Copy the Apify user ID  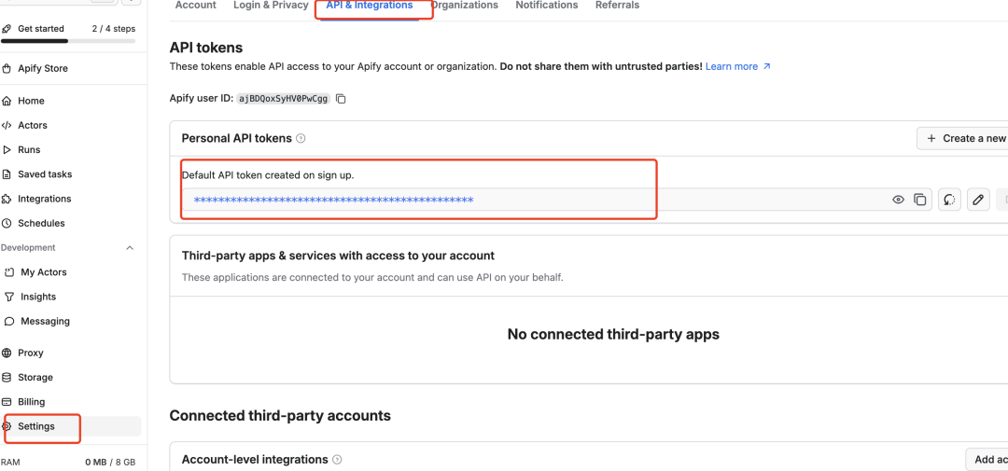(341, 99)
